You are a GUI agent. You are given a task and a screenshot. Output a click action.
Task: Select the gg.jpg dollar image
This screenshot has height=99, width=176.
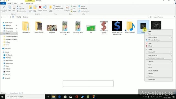[x=104, y=27]
